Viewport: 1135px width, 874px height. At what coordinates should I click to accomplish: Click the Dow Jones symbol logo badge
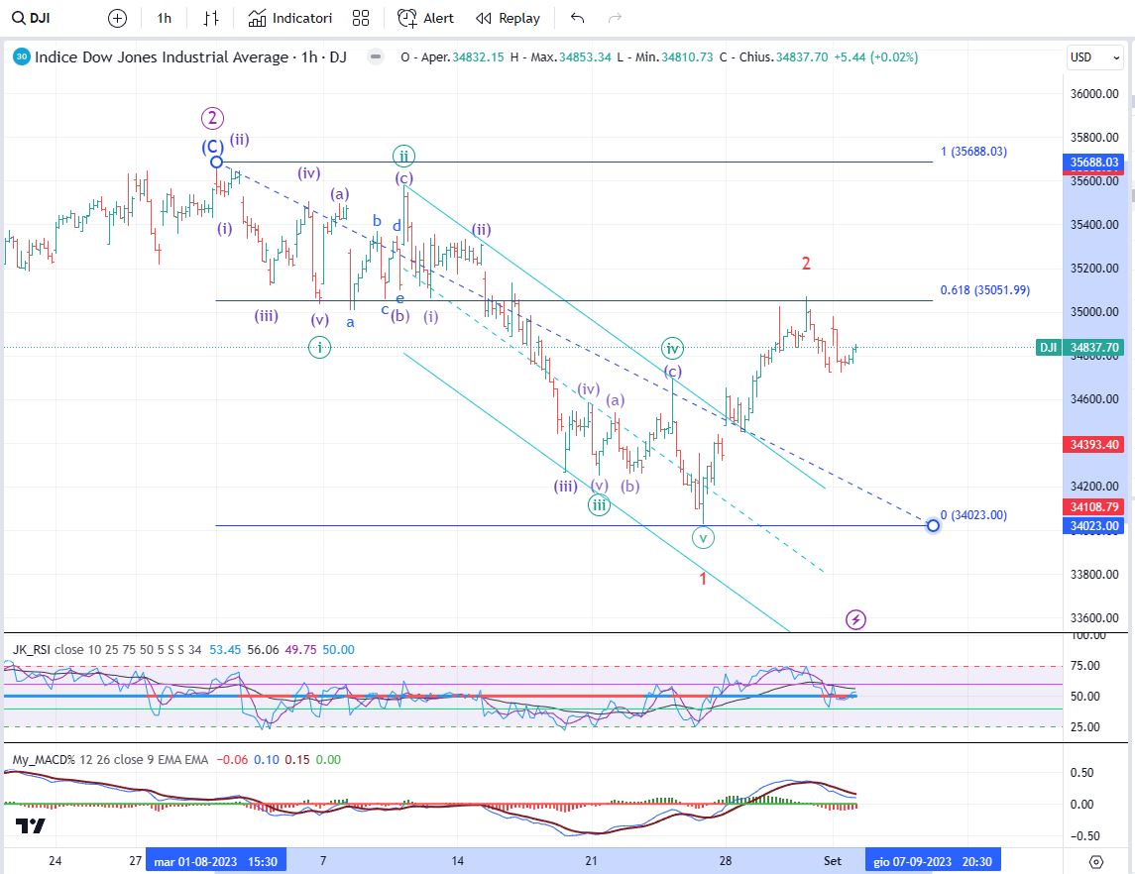[22, 57]
